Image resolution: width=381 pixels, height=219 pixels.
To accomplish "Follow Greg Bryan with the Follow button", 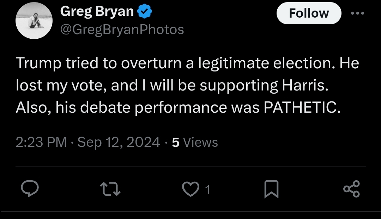I will [x=309, y=13].
